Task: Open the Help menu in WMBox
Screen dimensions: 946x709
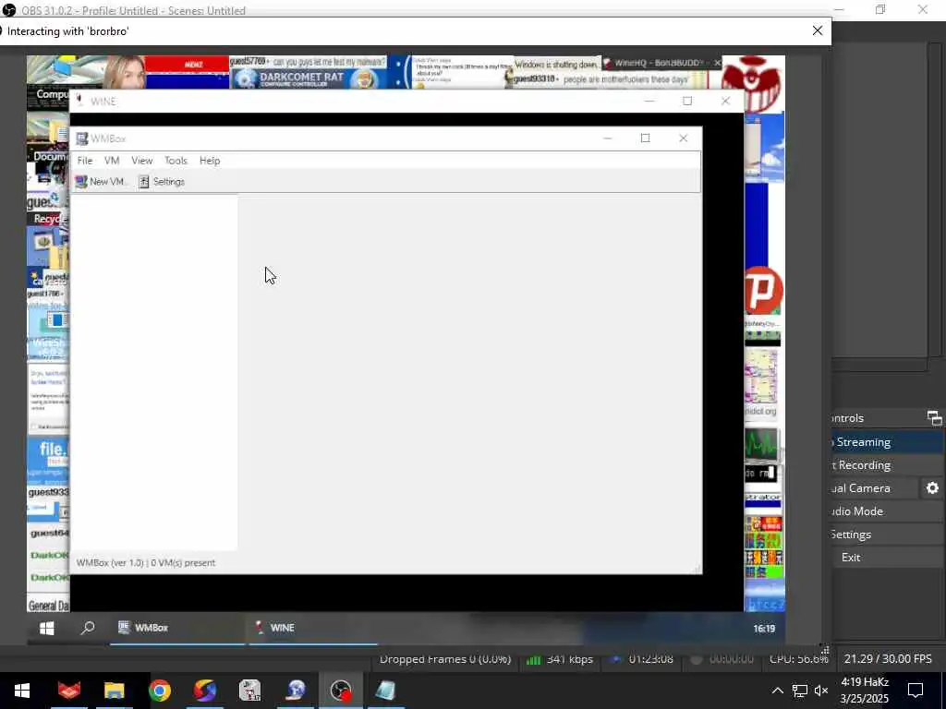Action: pos(210,161)
